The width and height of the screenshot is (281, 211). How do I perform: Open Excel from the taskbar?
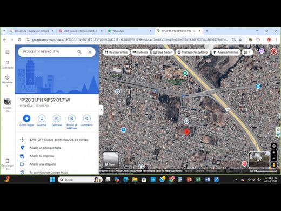pyautogui.click(x=198, y=180)
